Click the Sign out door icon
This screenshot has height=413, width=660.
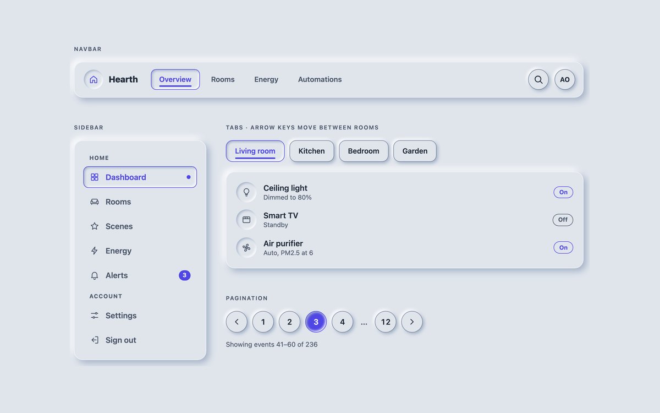(x=95, y=340)
